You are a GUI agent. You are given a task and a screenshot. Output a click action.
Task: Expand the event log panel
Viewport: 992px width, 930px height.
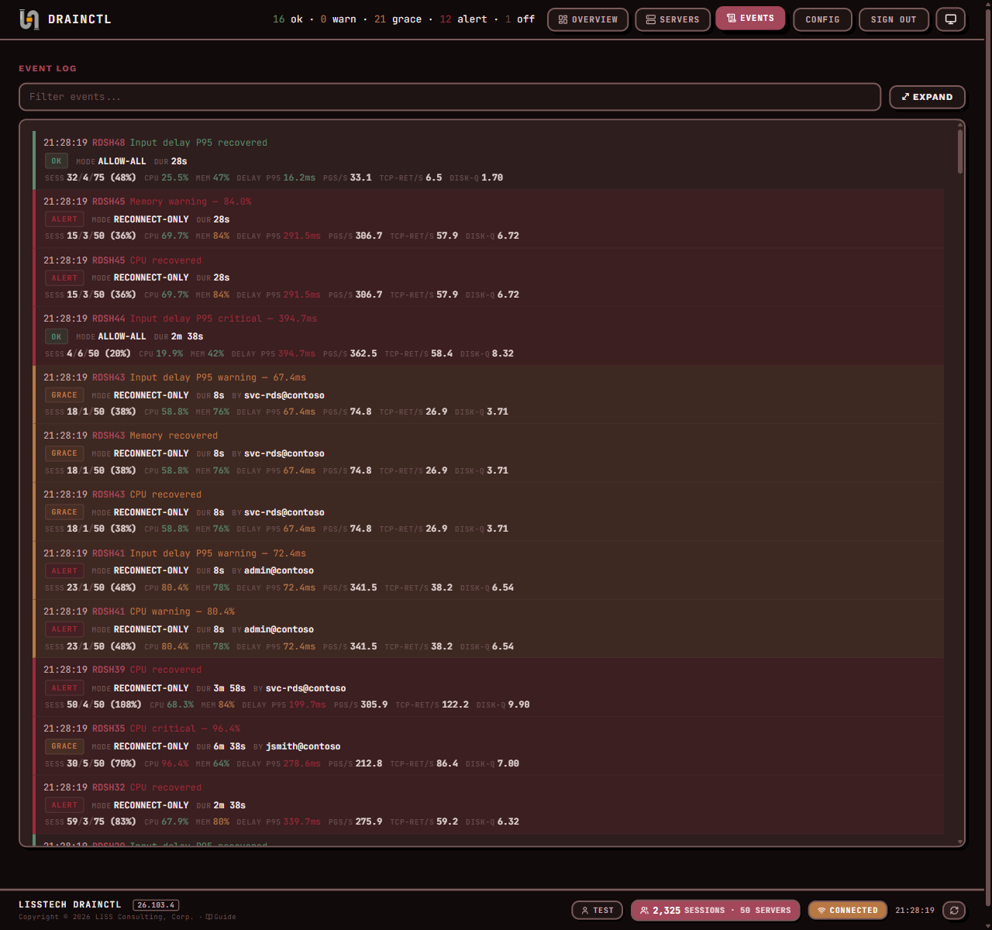click(927, 97)
